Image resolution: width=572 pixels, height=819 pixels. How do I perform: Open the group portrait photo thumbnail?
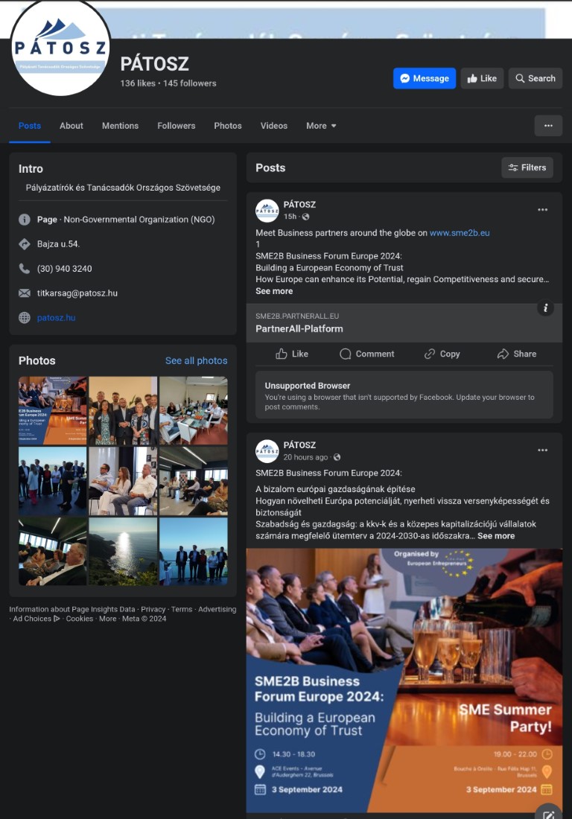(x=123, y=410)
